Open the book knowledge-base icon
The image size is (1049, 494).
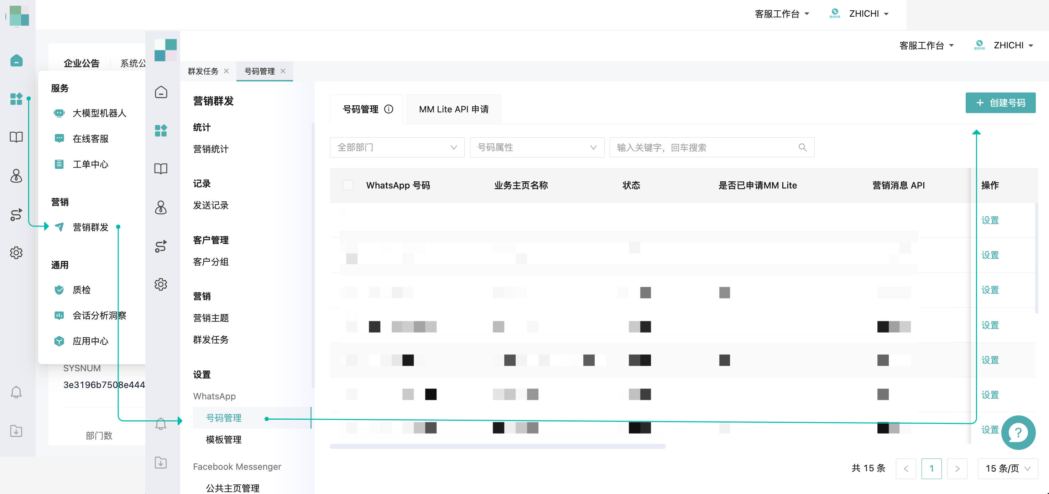click(161, 168)
